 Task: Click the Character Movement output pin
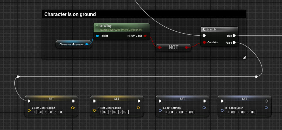pos(87,44)
